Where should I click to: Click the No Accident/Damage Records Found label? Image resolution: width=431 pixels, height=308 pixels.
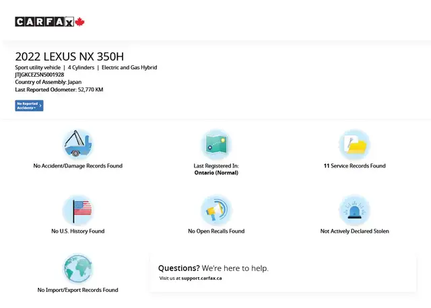click(77, 165)
